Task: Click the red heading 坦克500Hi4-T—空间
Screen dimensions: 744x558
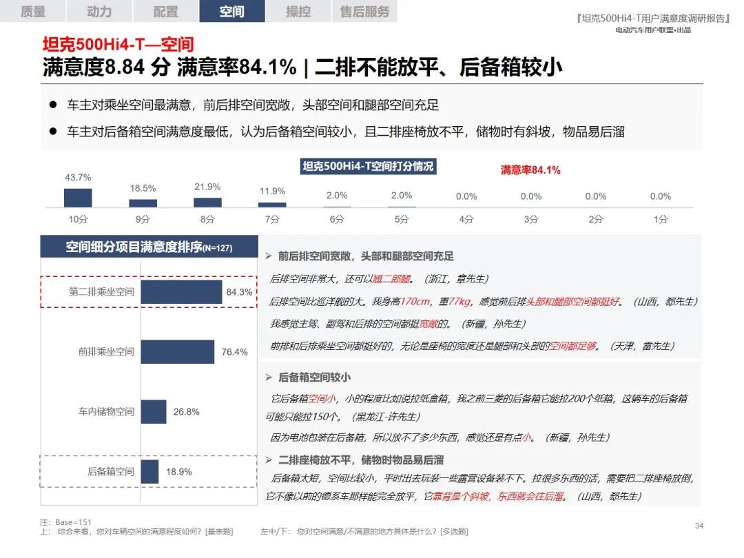Action: click(118, 44)
